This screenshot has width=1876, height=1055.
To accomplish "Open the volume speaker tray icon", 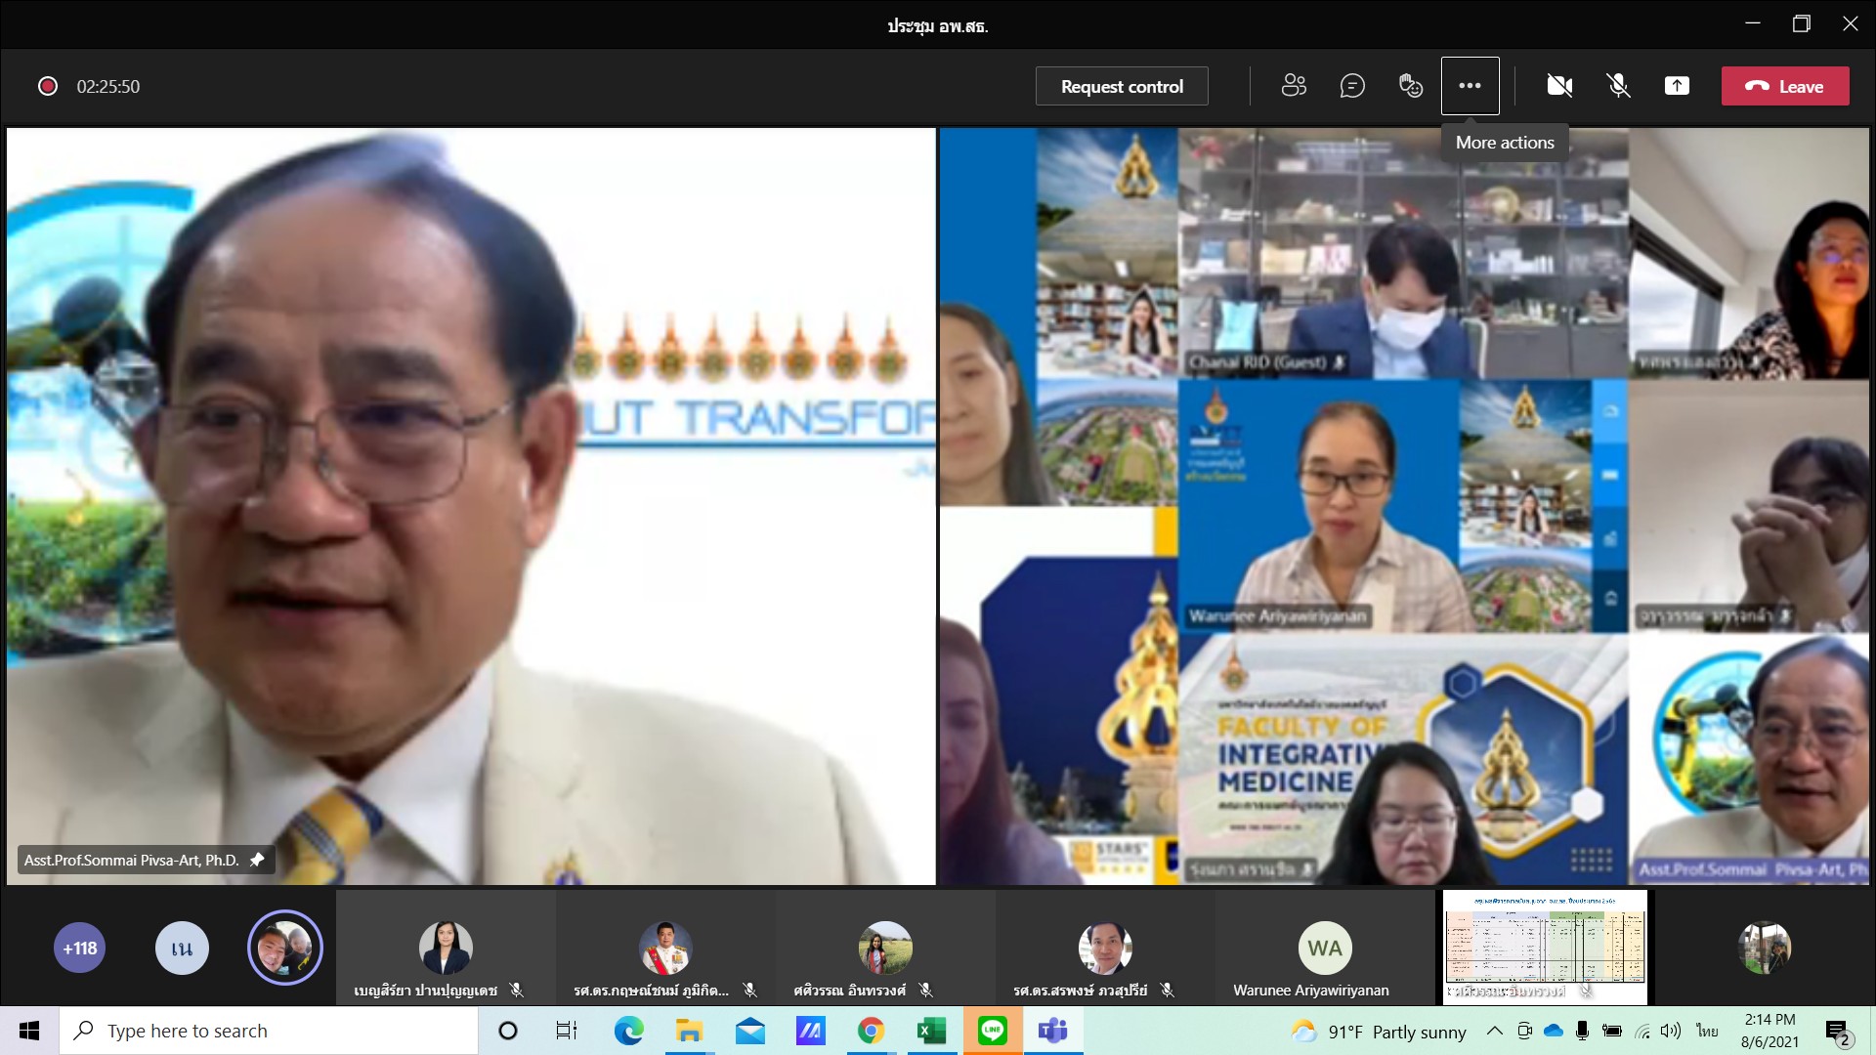I will tap(1671, 1031).
